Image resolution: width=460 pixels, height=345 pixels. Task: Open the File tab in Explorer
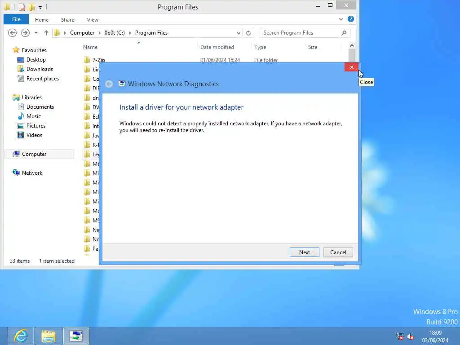(x=16, y=19)
